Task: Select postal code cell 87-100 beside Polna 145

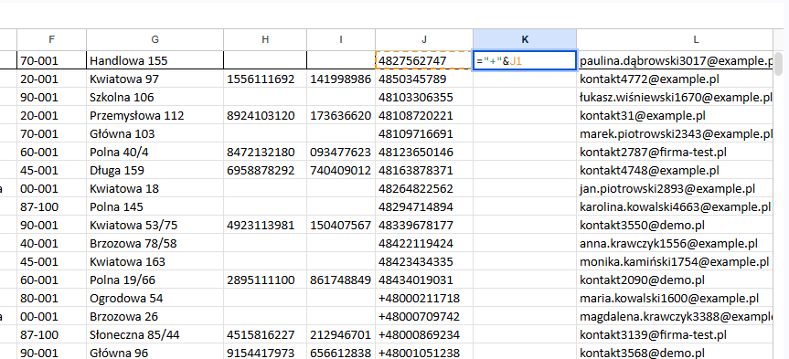Action: pyautogui.click(x=51, y=206)
